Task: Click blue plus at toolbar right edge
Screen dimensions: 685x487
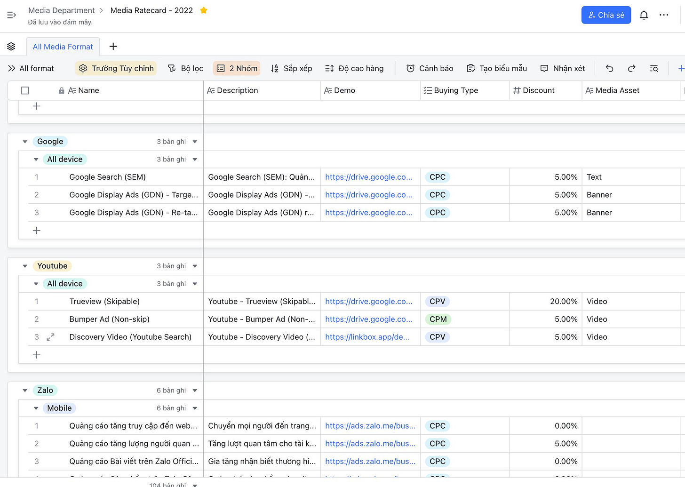Action: (x=681, y=68)
